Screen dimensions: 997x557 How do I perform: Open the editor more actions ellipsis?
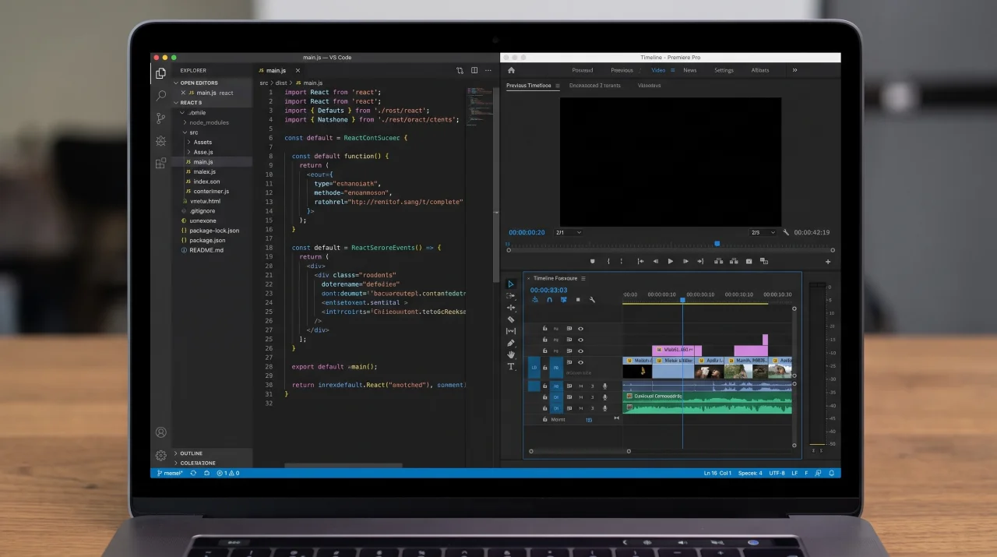pos(488,70)
